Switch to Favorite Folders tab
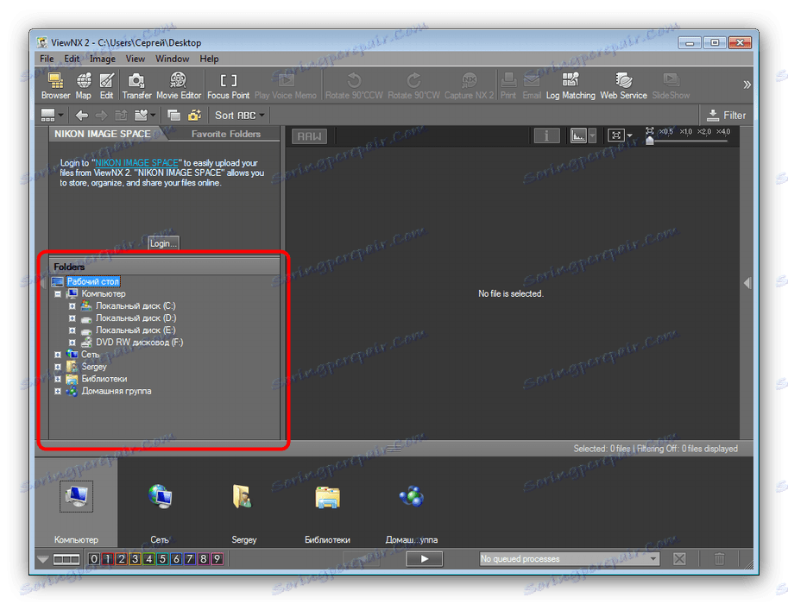Viewport: 788px width, 604px height. point(225,134)
